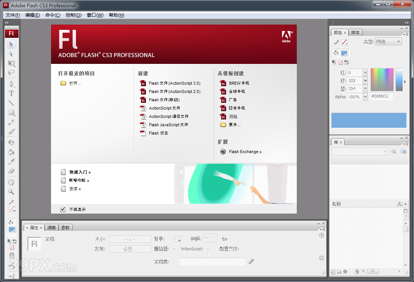Open the 类型 fill type dropdown
The image size is (414, 282).
click(388, 42)
